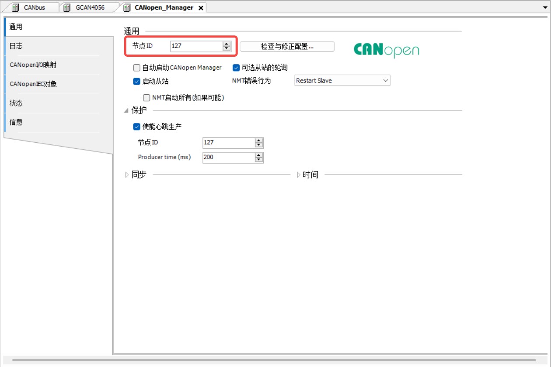Open the NMT错误行为 Restart Slave dropdown

click(x=342, y=81)
